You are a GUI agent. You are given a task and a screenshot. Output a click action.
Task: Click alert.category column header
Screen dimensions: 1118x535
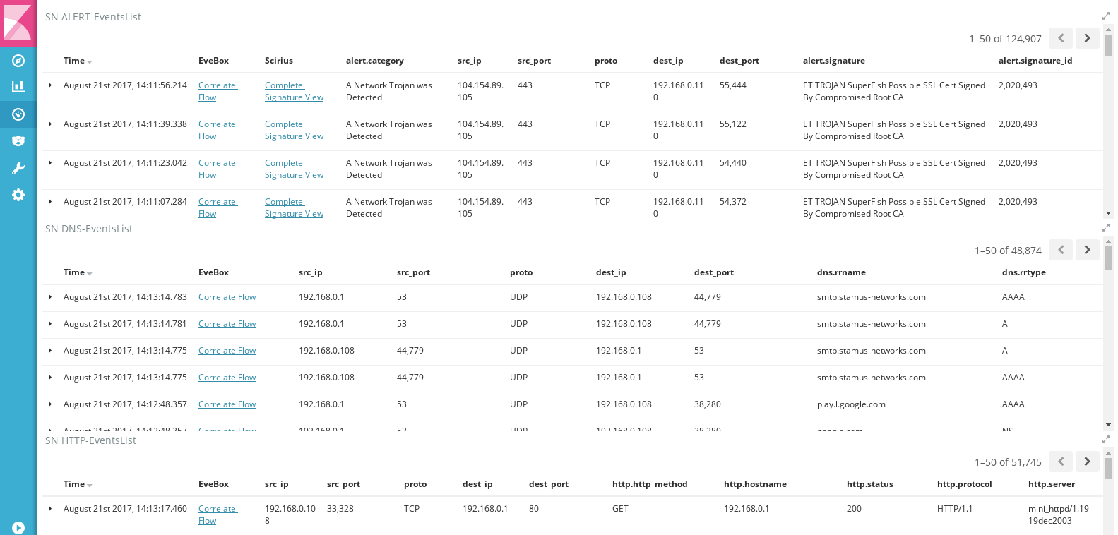375,61
